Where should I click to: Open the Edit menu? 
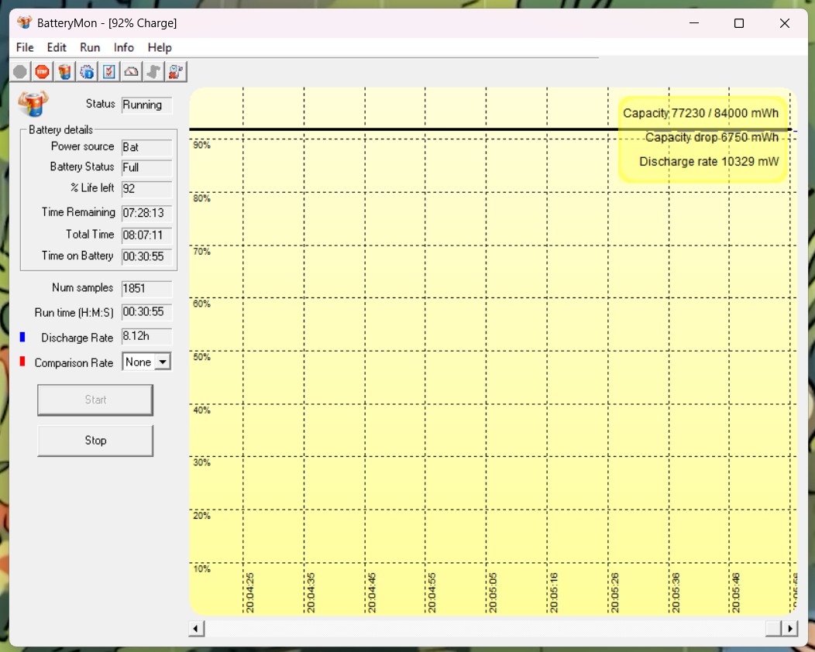point(57,47)
